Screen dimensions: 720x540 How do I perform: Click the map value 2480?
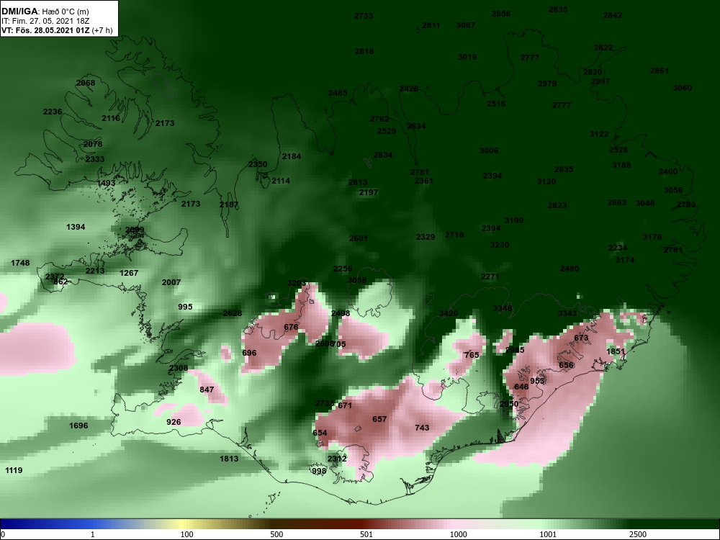click(x=570, y=269)
